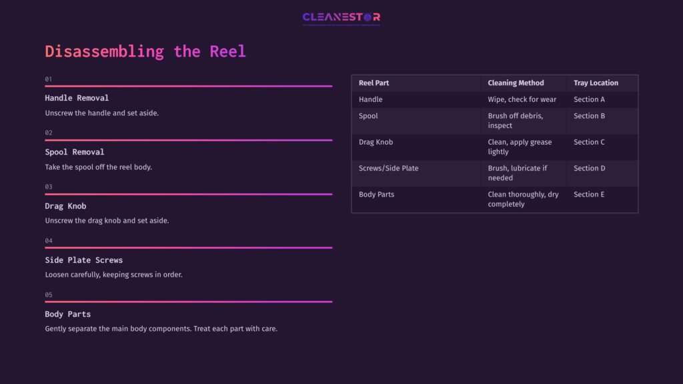683x384 pixels.
Task: Click the 'Reel Part' column header
Action: pyautogui.click(x=374, y=83)
